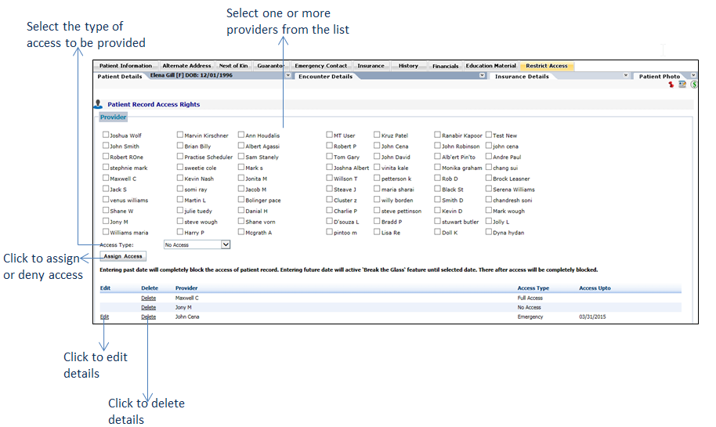716x427 pixels.
Task: Check the Ann Houdalis checkbox
Action: [x=241, y=135]
